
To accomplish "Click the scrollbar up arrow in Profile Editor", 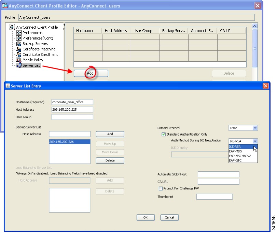I will pos(254,26).
